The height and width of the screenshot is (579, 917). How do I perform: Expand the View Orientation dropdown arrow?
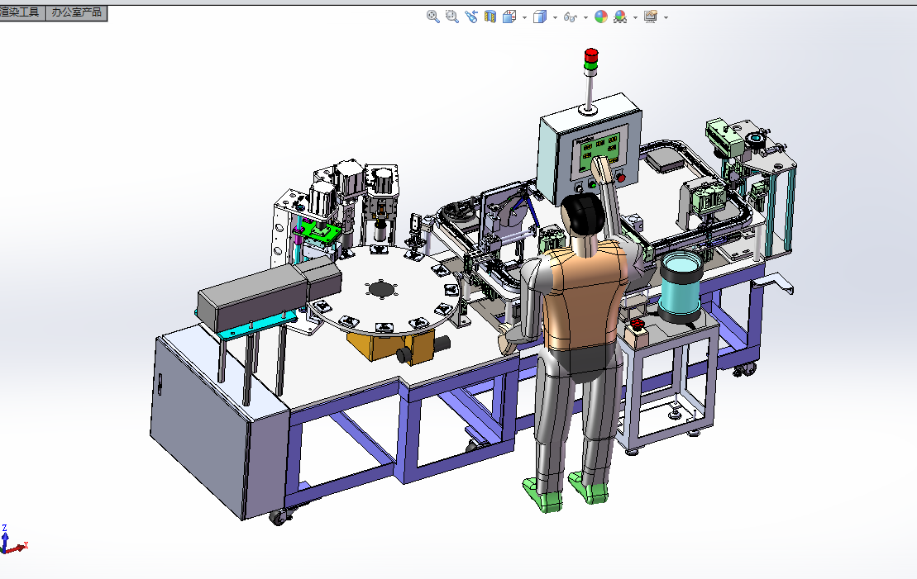[x=523, y=17]
